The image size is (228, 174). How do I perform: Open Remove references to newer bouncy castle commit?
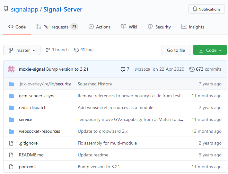(x=130, y=96)
